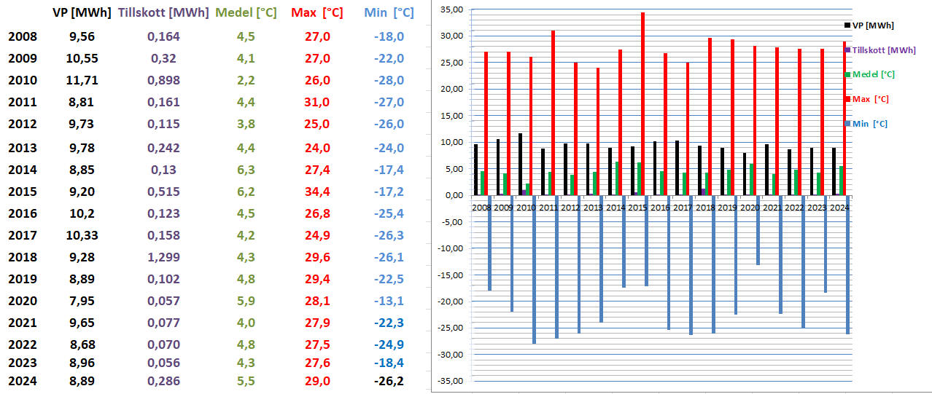Click the 2008 label on the chart axis
932x394 pixels.
click(482, 208)
